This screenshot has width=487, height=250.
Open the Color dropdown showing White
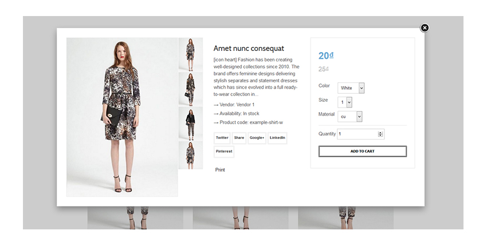[x=351, y=88]
